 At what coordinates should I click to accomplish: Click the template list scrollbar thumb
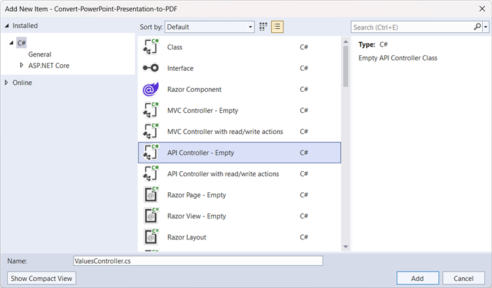(346, 66)
